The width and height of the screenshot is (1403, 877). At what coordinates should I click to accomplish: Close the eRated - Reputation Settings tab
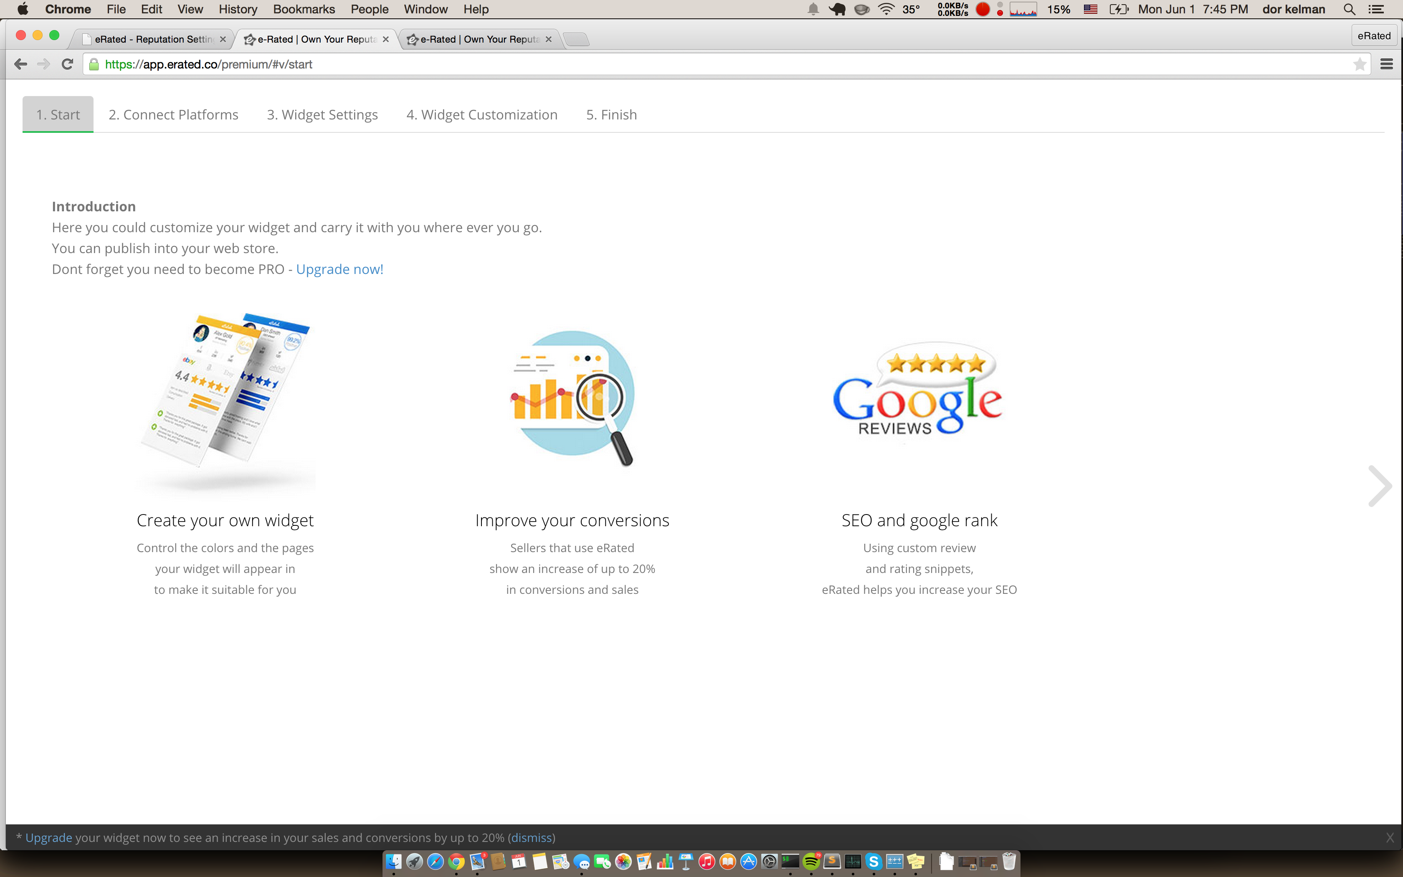pyautogui.click(x=223, y=39)
